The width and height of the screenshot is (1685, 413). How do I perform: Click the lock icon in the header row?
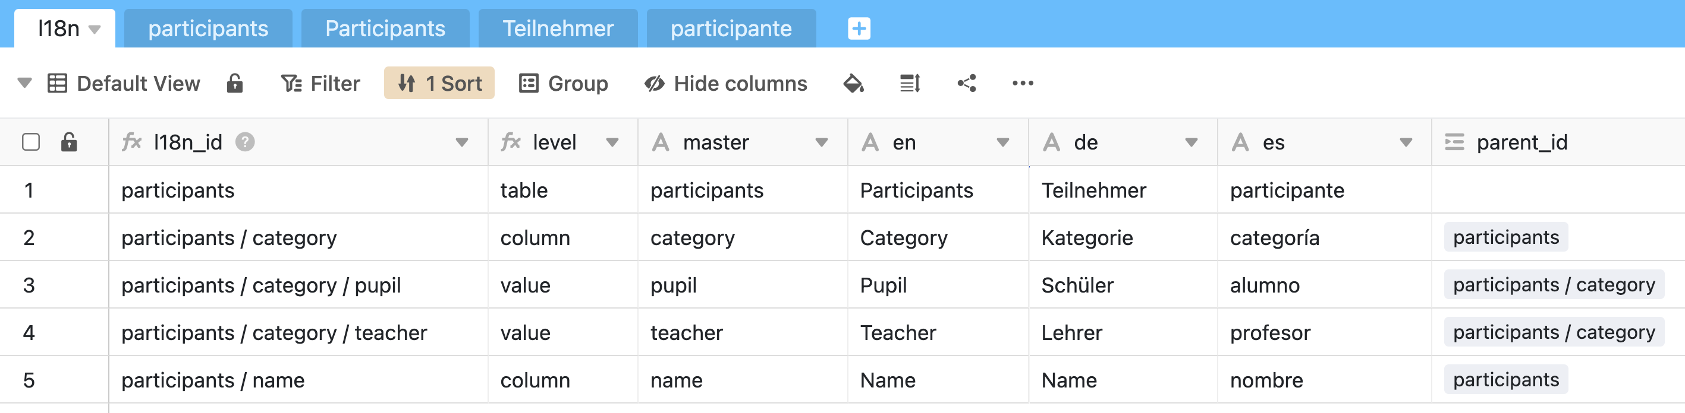pyautogui.click(x=69, y=142)
